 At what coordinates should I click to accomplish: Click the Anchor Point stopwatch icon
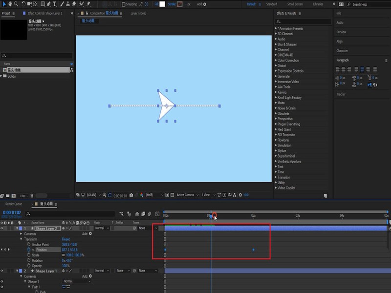[x=28, y=244]
